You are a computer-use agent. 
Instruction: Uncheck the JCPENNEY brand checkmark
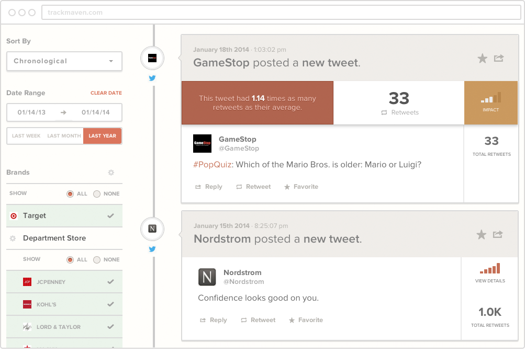(110, 282)
